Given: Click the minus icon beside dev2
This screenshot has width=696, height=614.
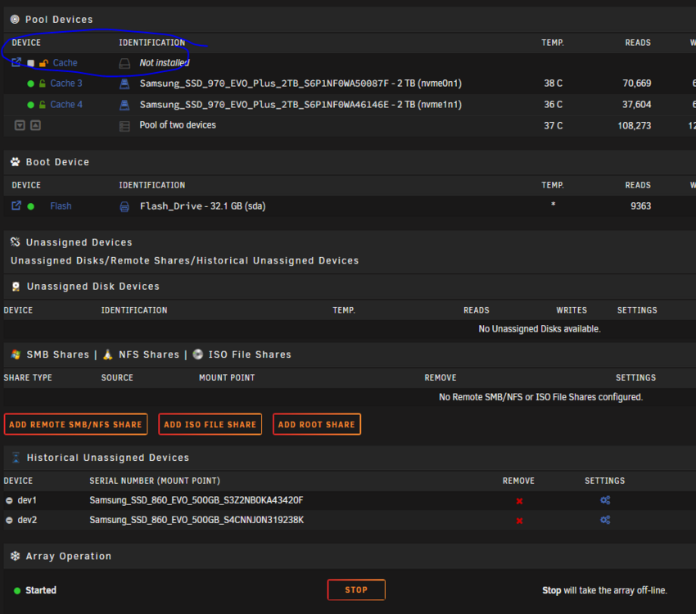Looking at the screenshot, I should [x=9, y=520].
